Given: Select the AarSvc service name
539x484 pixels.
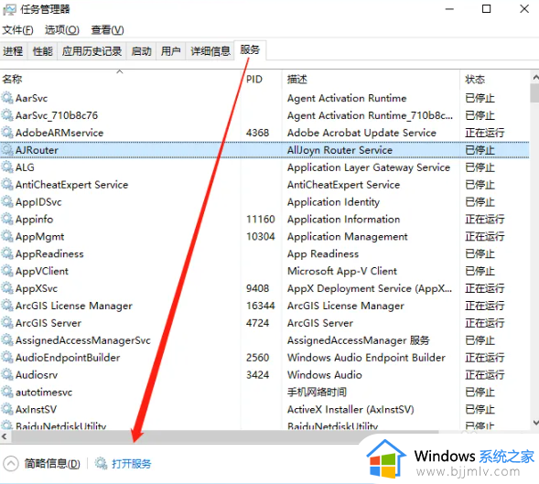Looking at the screenshot, I should tap(31, 98).
